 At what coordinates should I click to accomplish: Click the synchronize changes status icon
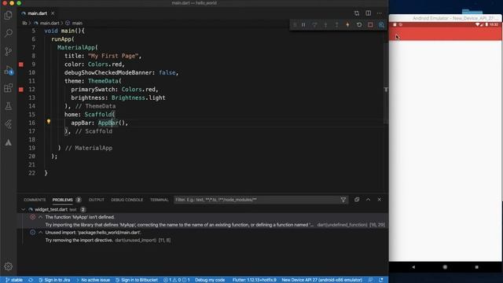(x=31, y=280)
